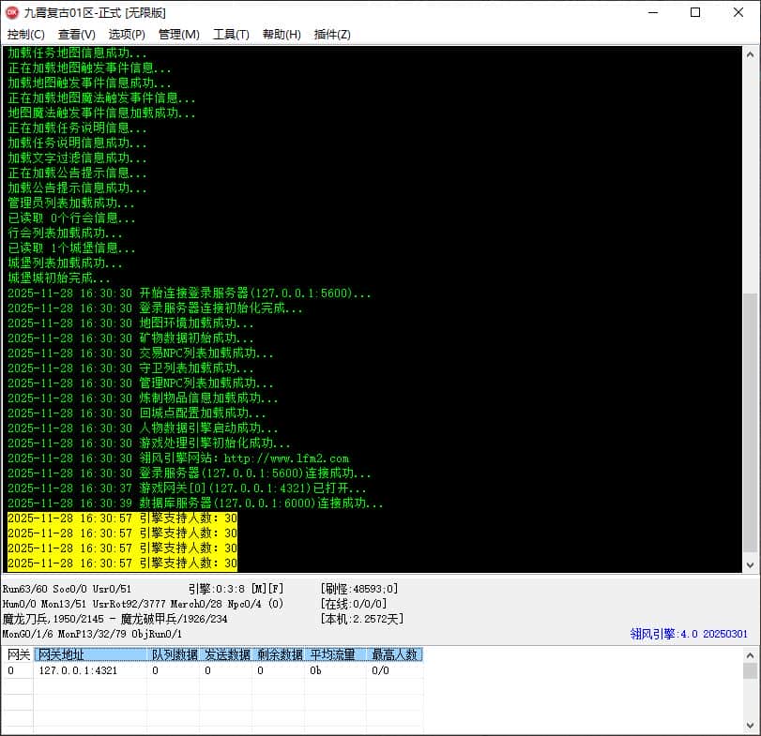Click the 开始连接登录服务器(127.0.0.1:5600) line

(x=190, y=293)
